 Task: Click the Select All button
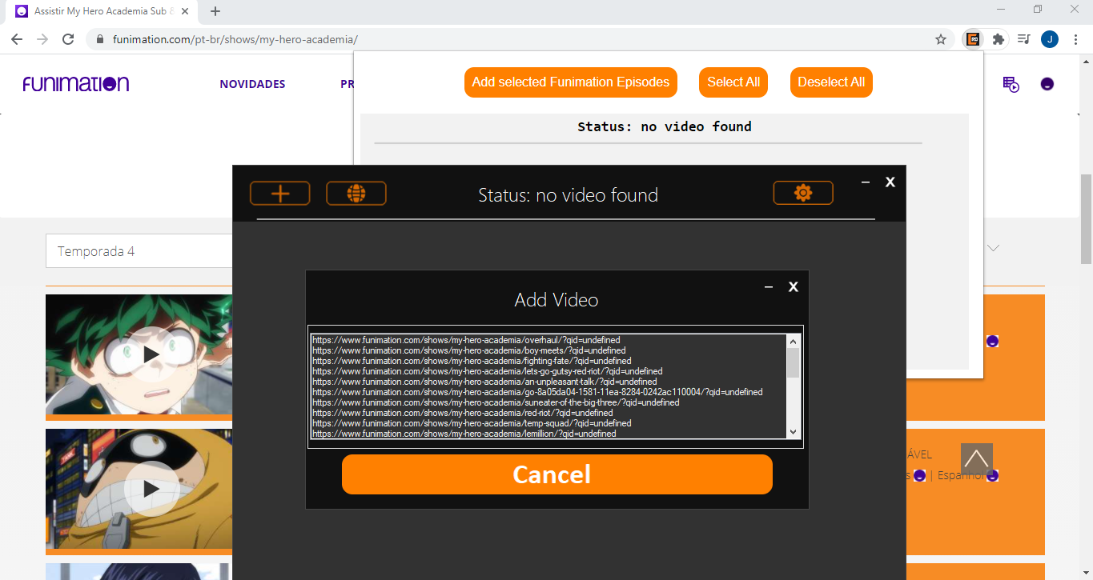tap(733, 82)
